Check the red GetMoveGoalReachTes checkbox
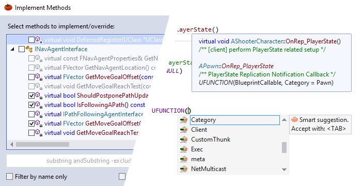Viewport: 363px width, 186px height. coord(31,133)
